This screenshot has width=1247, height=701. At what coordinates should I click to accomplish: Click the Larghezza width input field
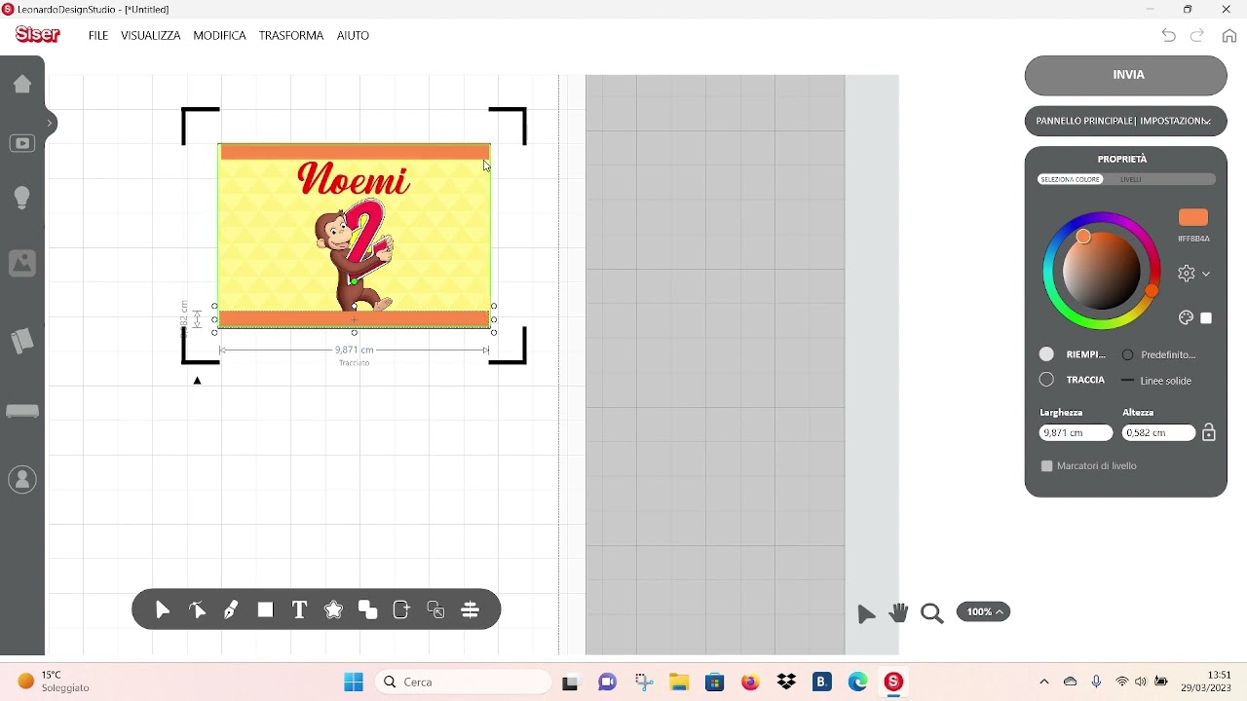click(x=1077, y=433)
